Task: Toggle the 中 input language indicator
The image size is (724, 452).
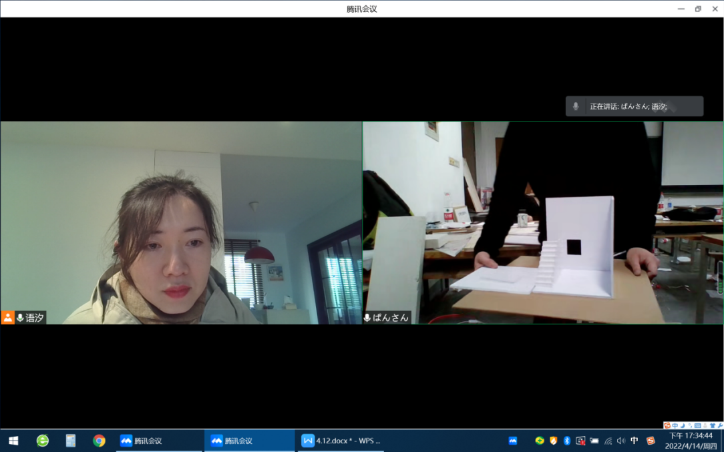Action: pos(635,441)
